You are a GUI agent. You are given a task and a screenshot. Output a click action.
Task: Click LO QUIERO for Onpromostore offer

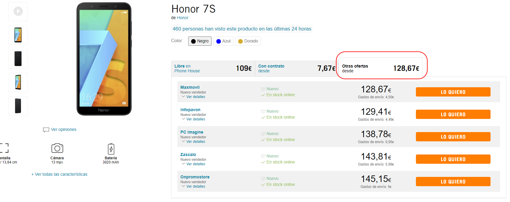[453, 182]
